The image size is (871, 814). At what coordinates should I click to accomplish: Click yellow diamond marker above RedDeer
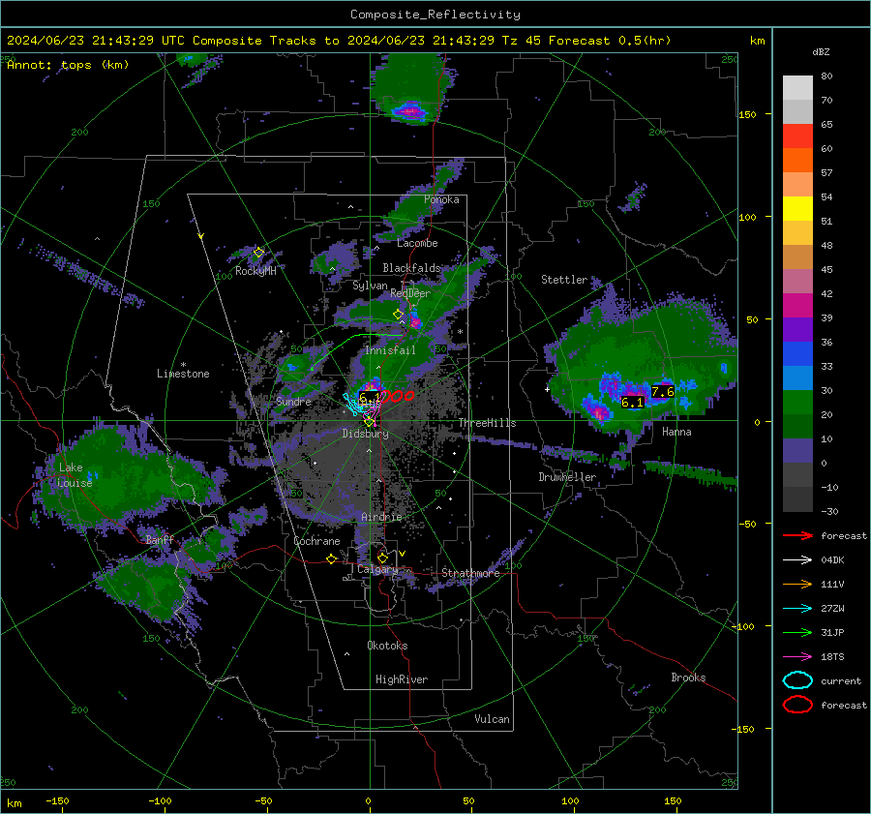pyautogui.click(x=398, y=315)
